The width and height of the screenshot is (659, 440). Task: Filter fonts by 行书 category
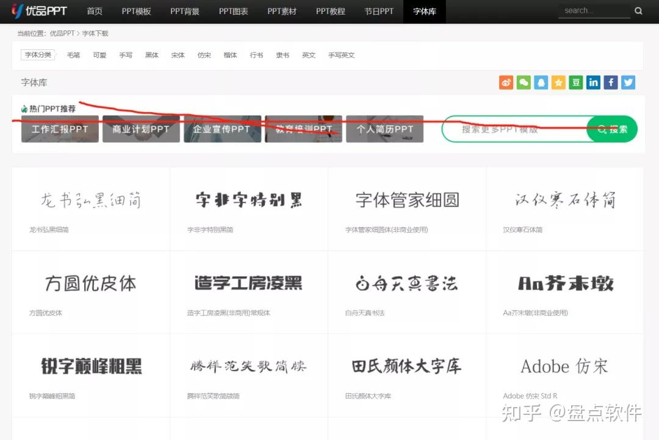point(256,55)
